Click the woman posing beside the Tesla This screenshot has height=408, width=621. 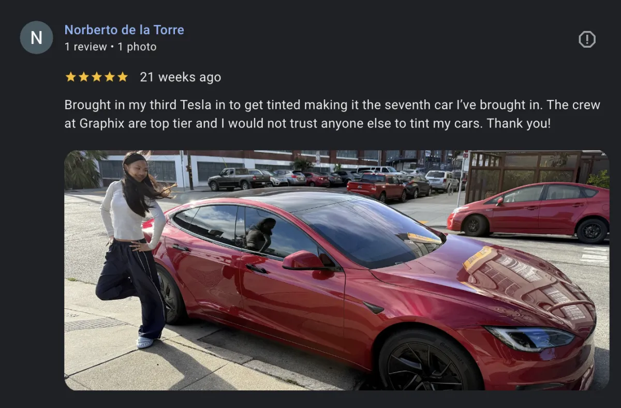tap(132, 249)
